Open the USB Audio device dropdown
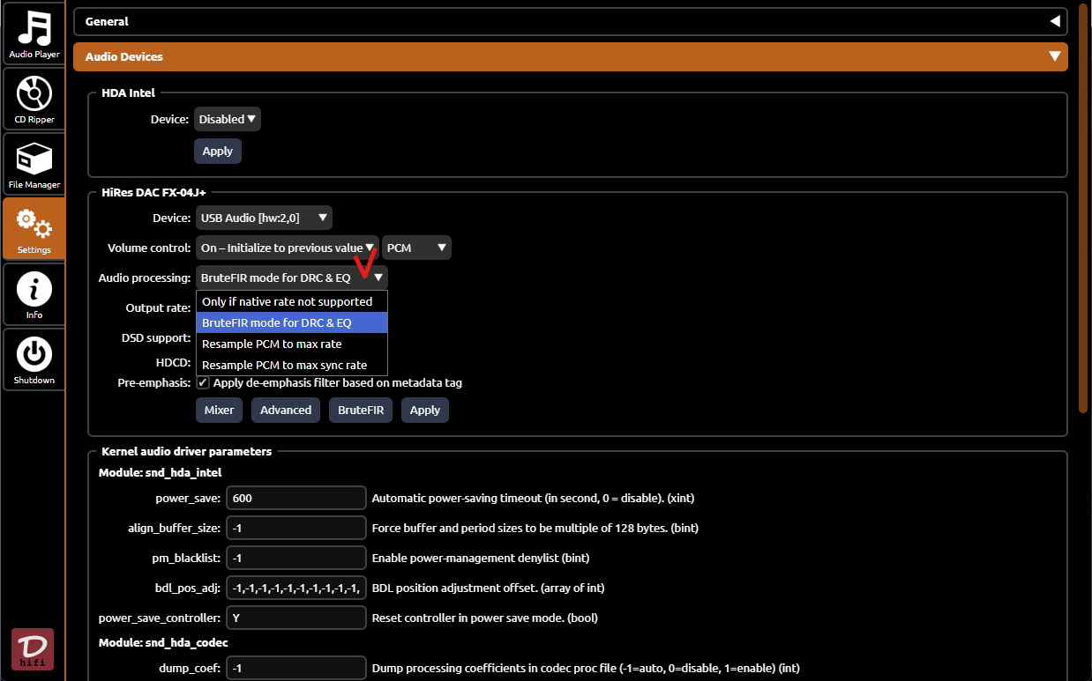Image resolution: width=1092 pixels, height=681 pixels. (x=264, y=218)
